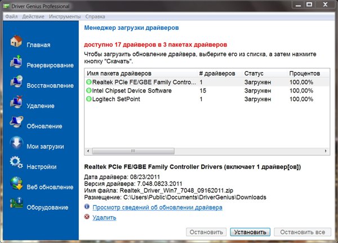Viewport: 338px width, 243px height.
Task: Maximize the Driver Genius window
Action: coord(309,5)
